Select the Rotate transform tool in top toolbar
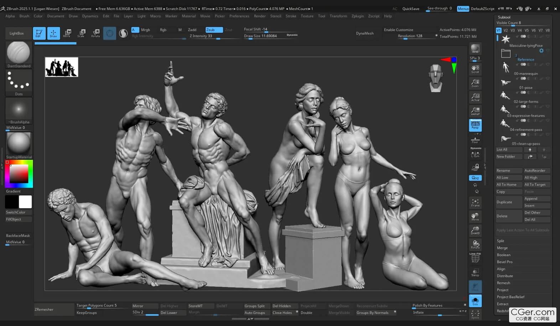This screenshot has height=326, width=560. [95, 33]
